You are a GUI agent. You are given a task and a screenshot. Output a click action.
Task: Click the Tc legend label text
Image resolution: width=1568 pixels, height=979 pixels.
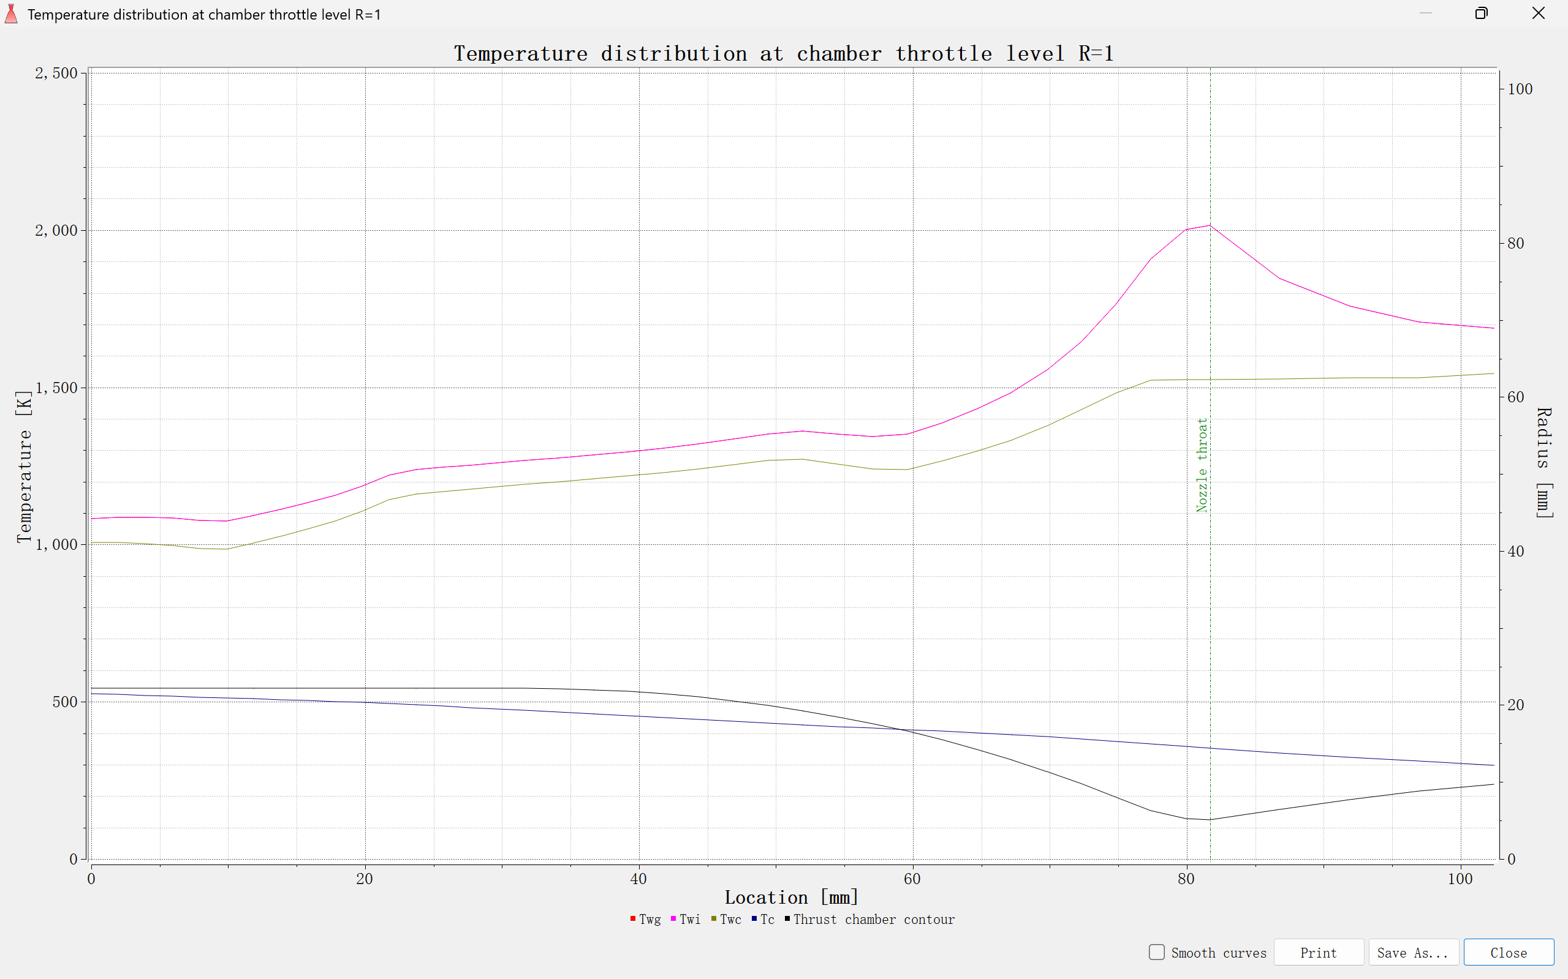tap(768, 920)
